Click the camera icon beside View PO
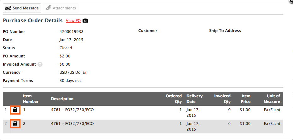This screenshot has height=140, width=293. (x=85, y=21)
